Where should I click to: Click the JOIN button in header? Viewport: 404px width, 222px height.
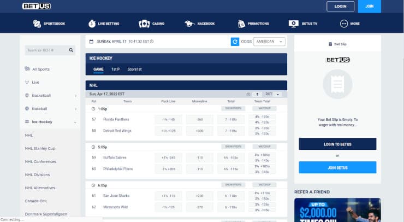(x=370, y=6)
